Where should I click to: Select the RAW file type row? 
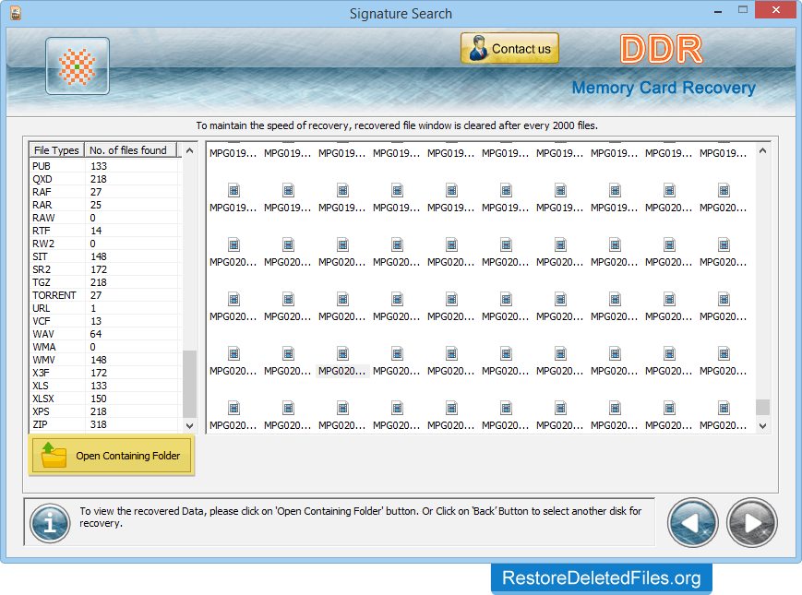point(105,218)
